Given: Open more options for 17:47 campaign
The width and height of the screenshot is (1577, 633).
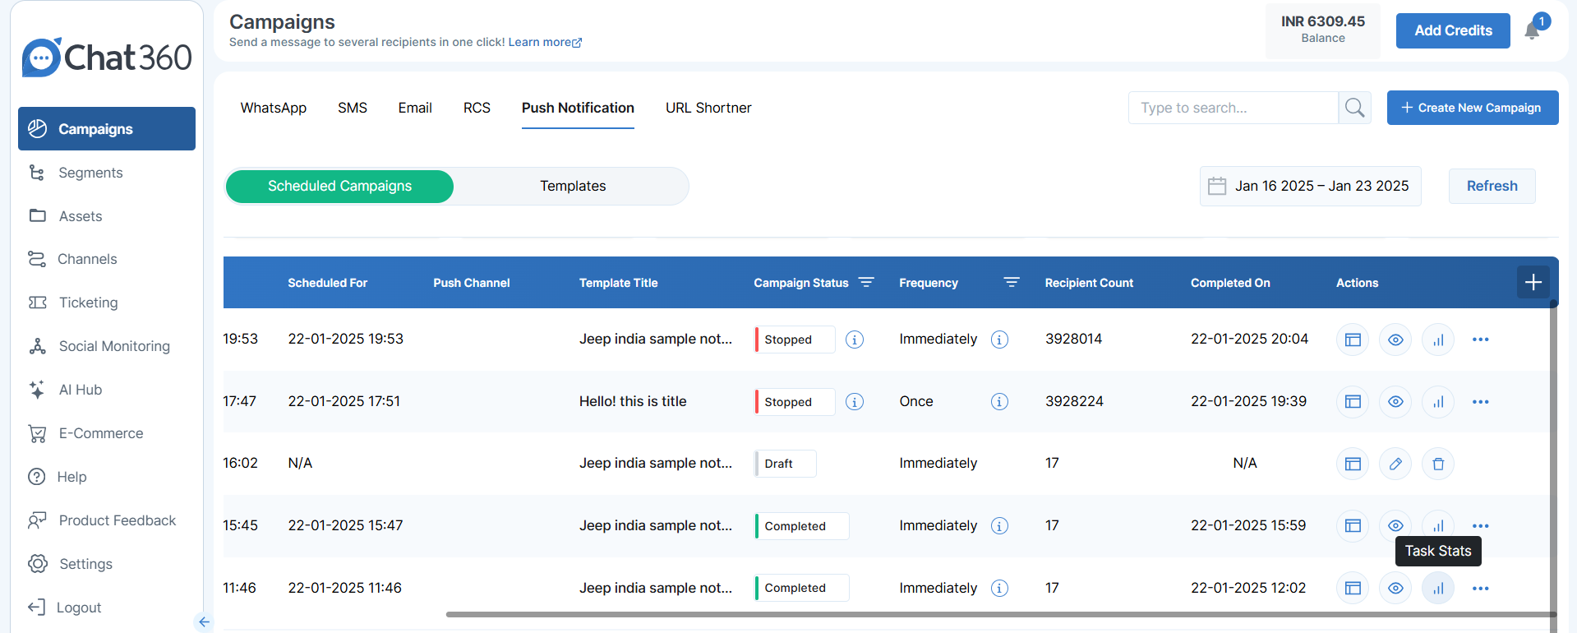Looking at the screenshot, I should 1481,402.
